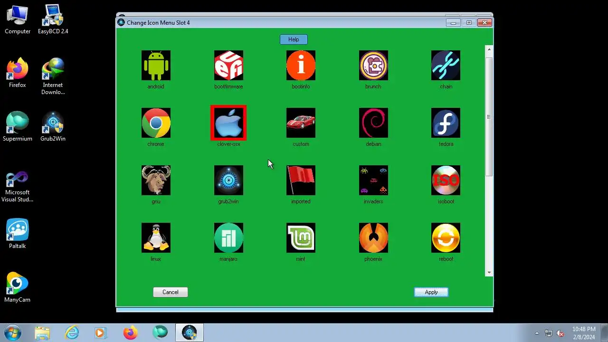Click the scroll down arrow
This screenshot has height=342, width=608.
[x=489, y=272]
